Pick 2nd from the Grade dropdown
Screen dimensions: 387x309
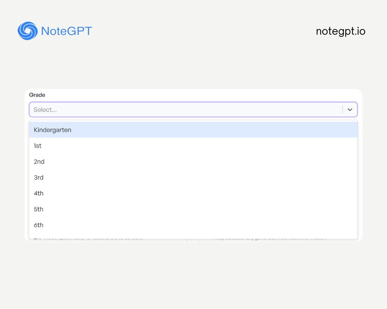[x=39, y=162]
